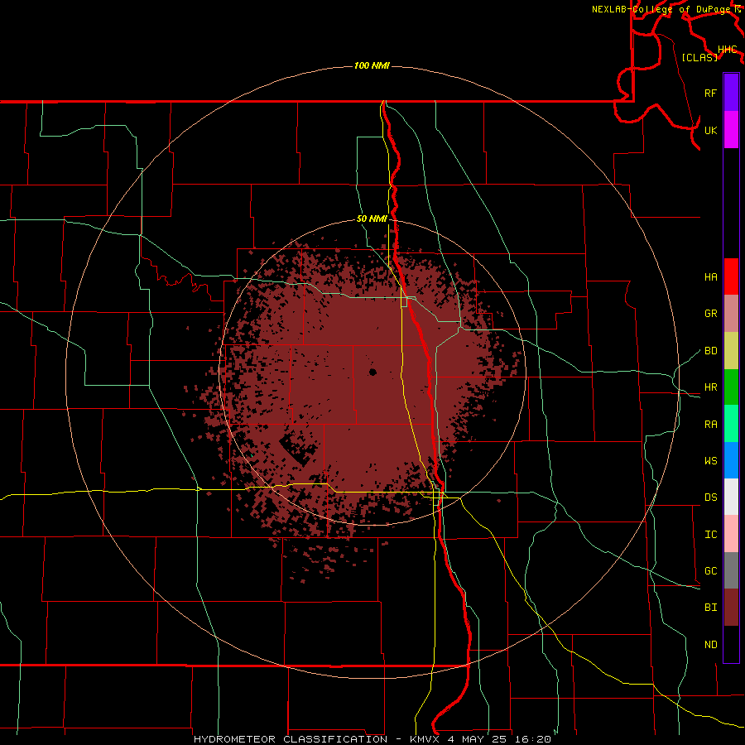
Task: Click the HHC product label
Action: point(728,50)
